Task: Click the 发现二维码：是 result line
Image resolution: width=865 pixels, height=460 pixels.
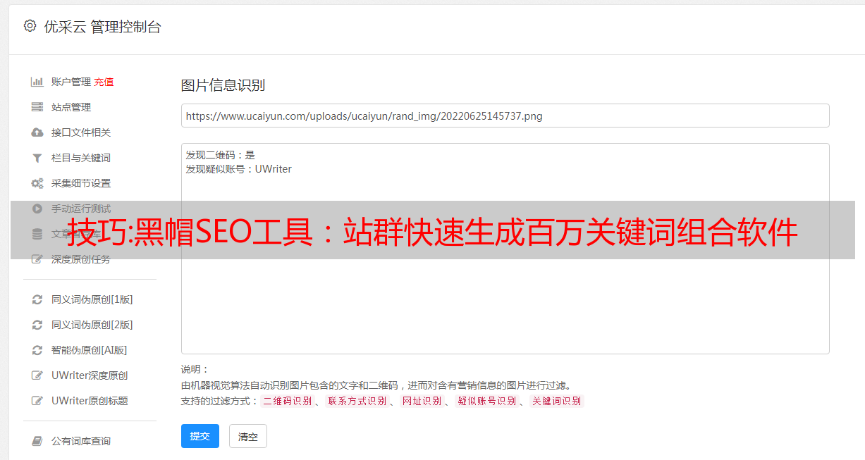Action: 221,155
